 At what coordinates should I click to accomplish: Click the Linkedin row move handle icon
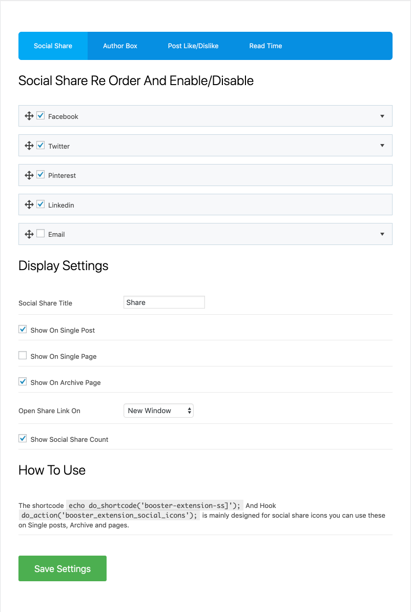29,205
